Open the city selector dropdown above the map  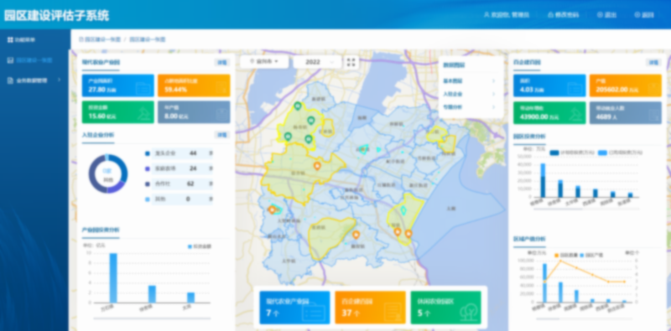[265, 61]
